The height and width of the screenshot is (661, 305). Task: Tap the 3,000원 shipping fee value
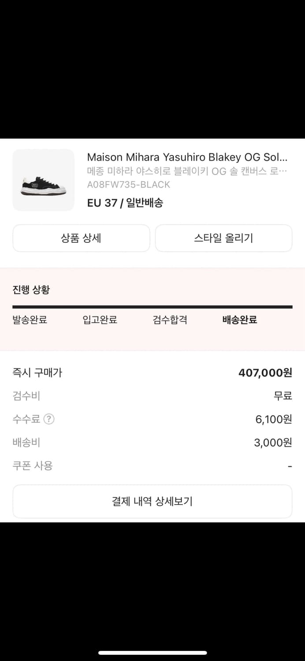coord(274,442)
